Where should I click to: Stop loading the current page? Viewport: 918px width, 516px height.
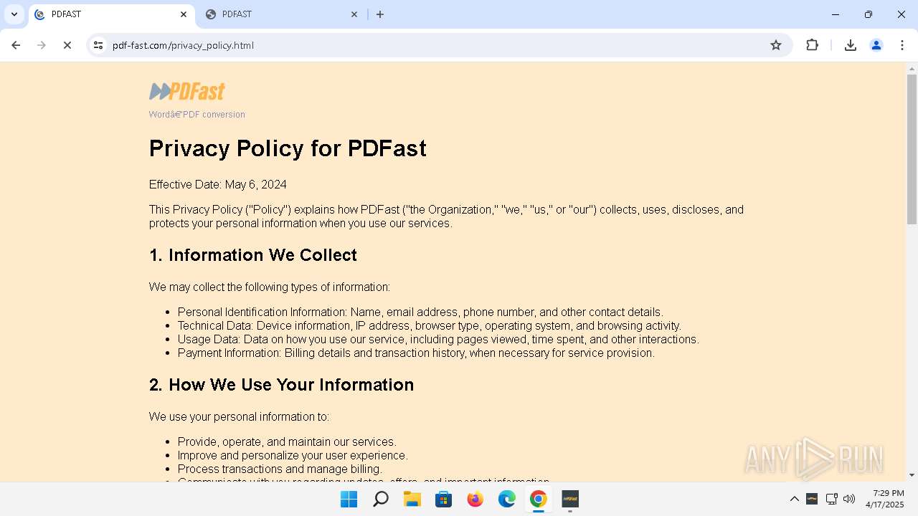(x=67, y=45)
